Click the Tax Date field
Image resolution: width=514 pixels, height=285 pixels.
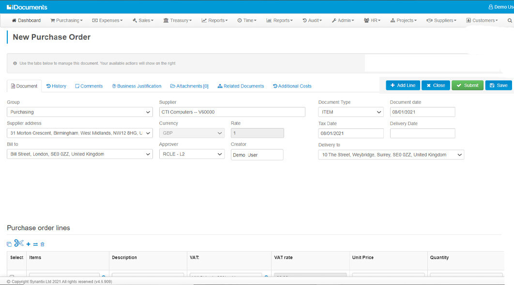click(x=351, y=133)
